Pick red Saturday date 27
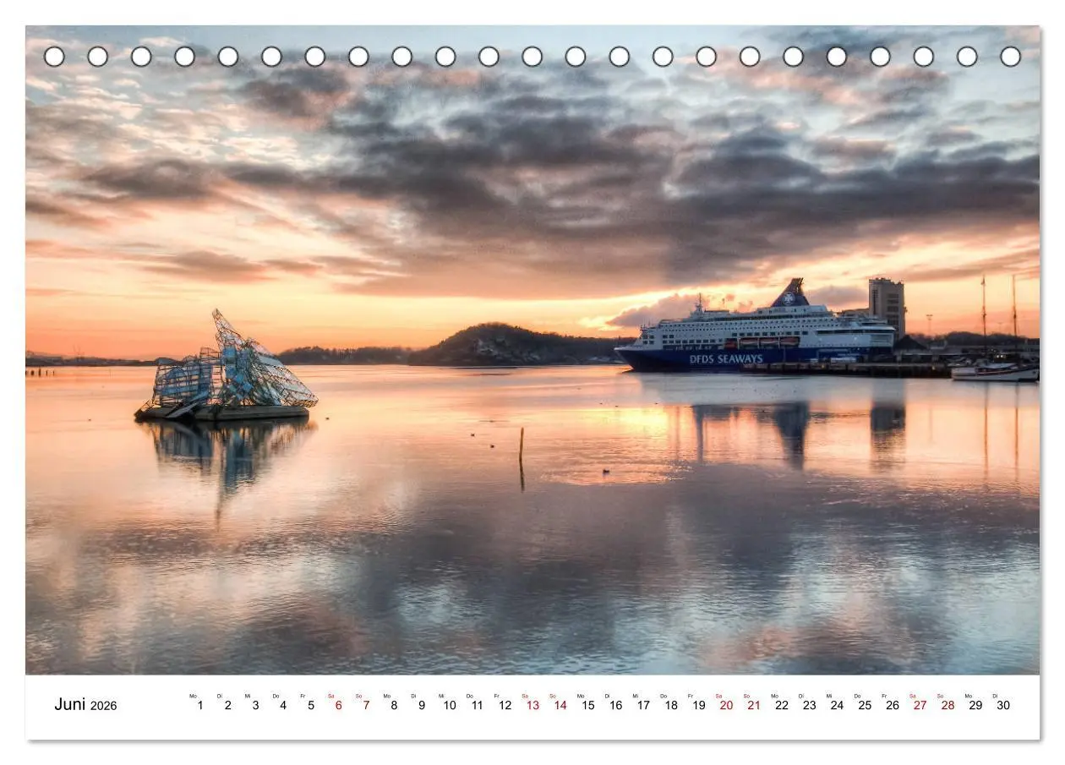 click(x=920, y=705)
